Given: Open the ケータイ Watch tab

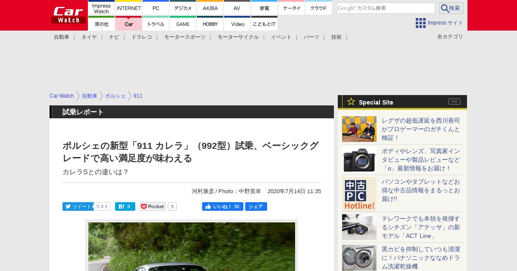Looking at the screenshot, I should coord(292,8).
